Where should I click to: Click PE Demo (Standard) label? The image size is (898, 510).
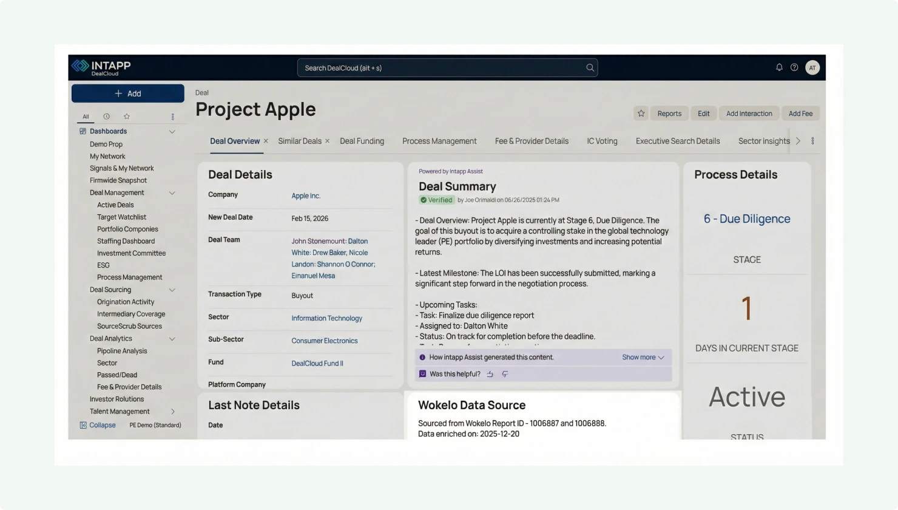click(155, 425)
